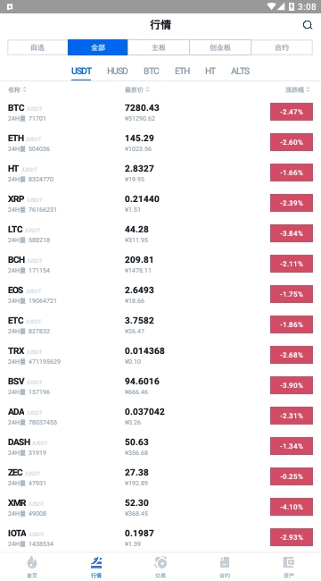Open the search magnifier icon

pyautogui.click(x=308, y=25)
